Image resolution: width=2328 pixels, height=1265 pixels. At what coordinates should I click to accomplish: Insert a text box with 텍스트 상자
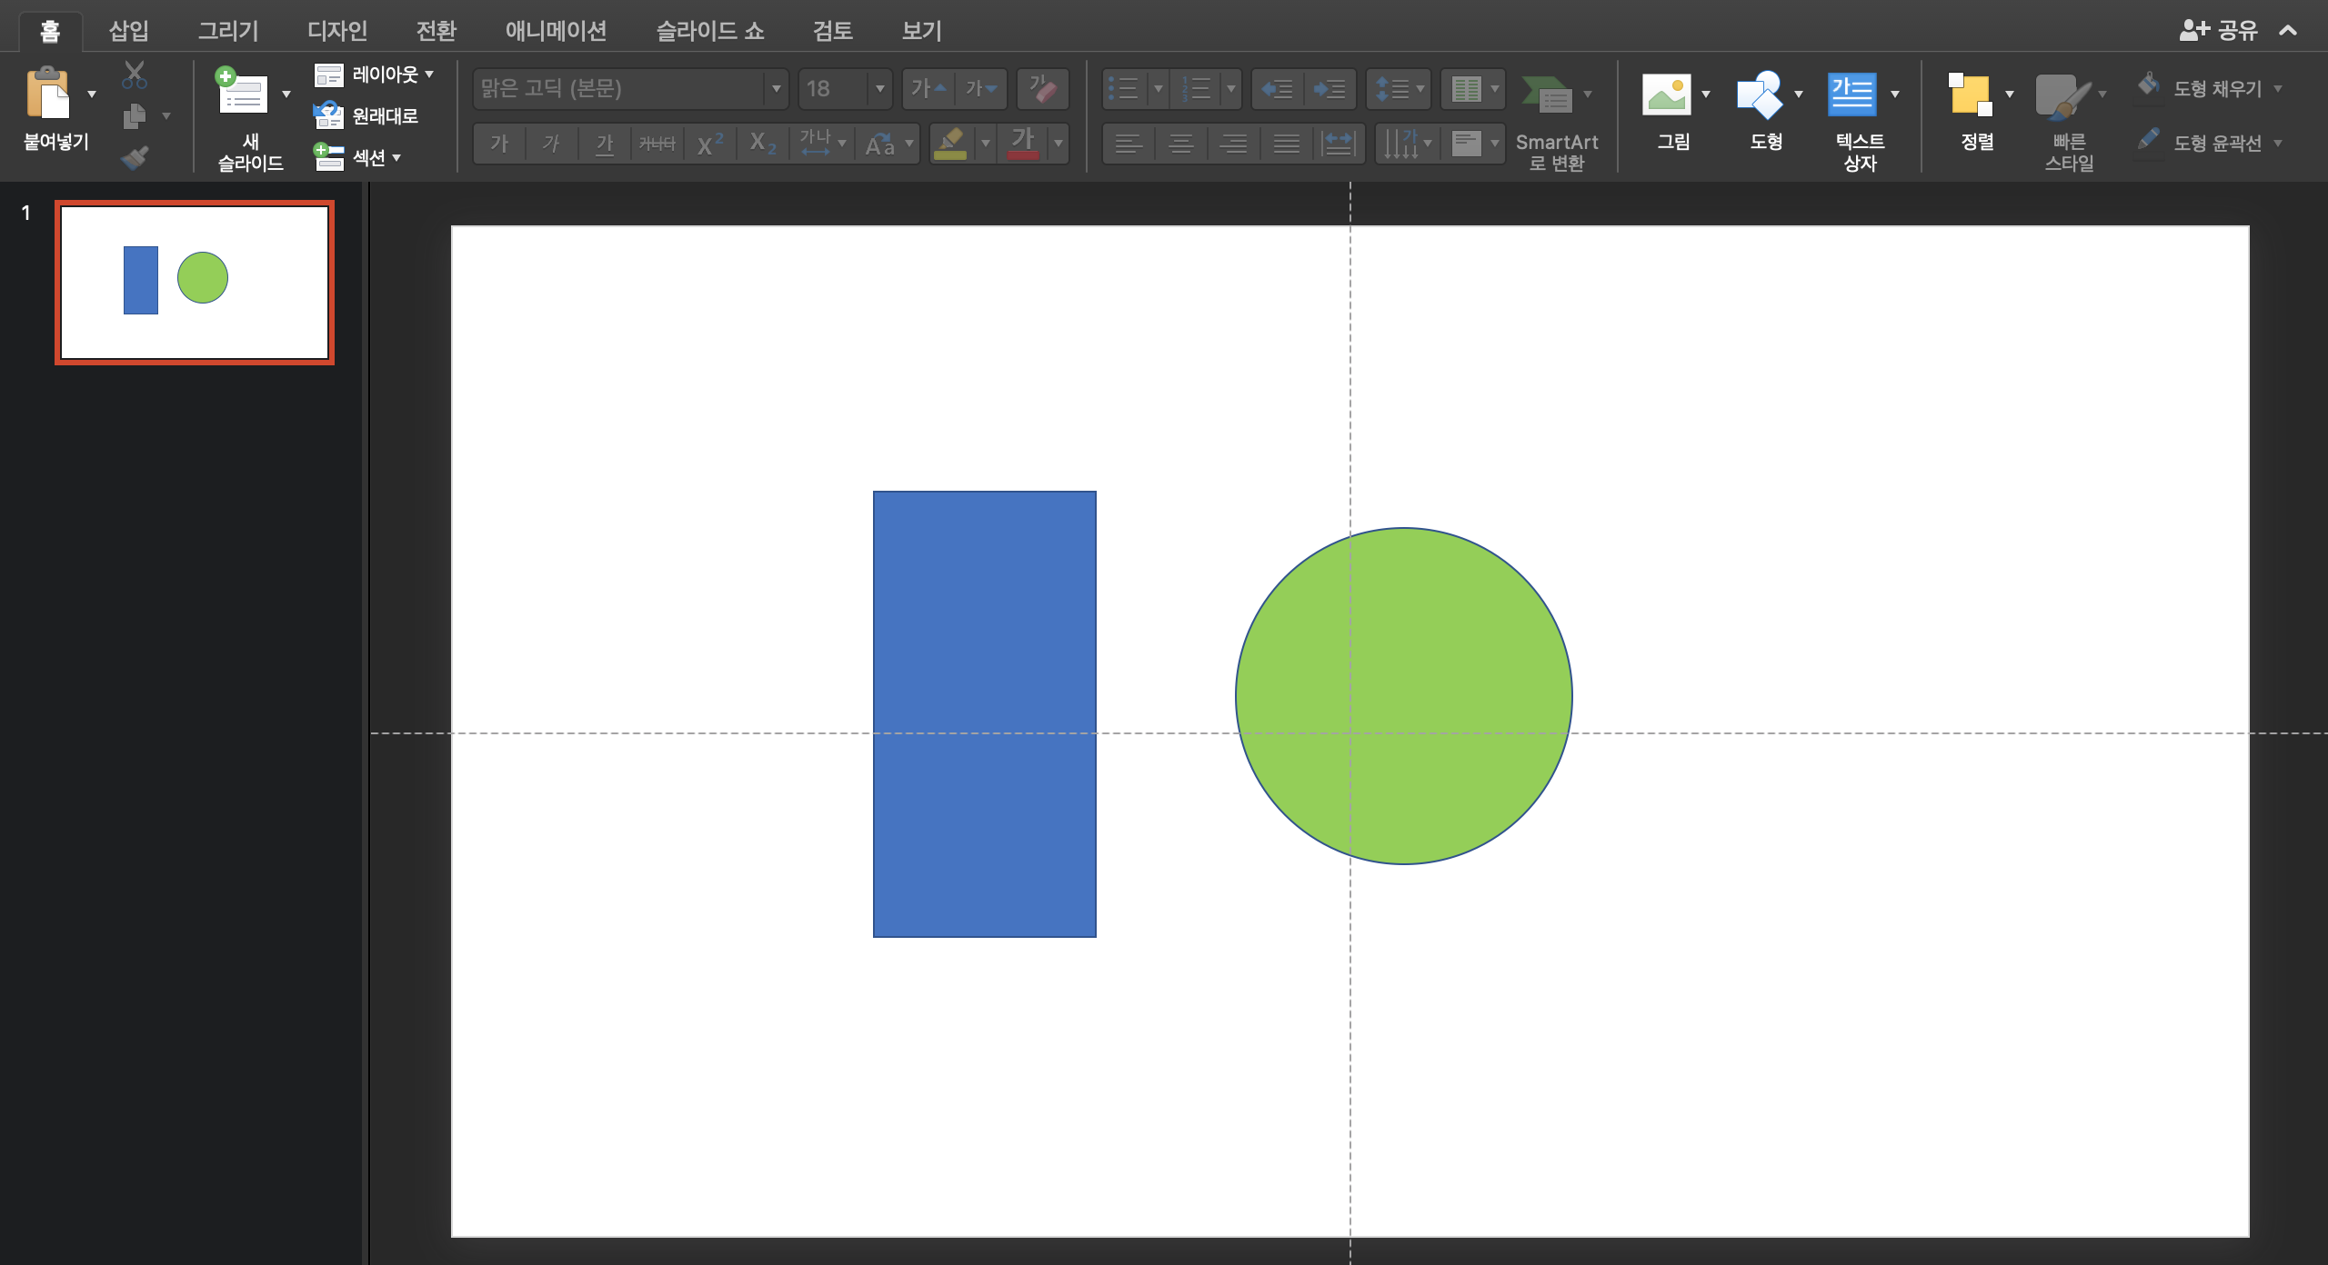[1851, 95]
